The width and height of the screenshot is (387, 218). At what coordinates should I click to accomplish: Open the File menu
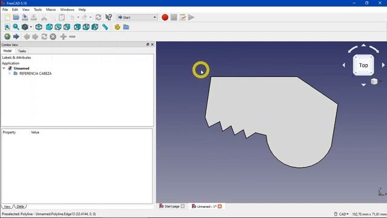pyautogui.click(x=5, y=10)
